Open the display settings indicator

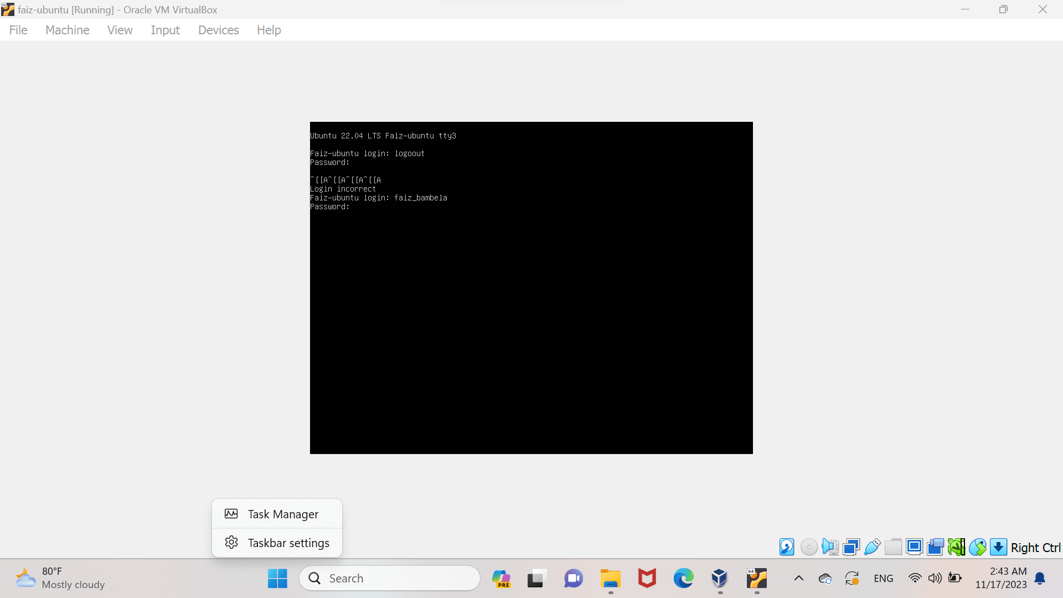[x=914, y=547]
